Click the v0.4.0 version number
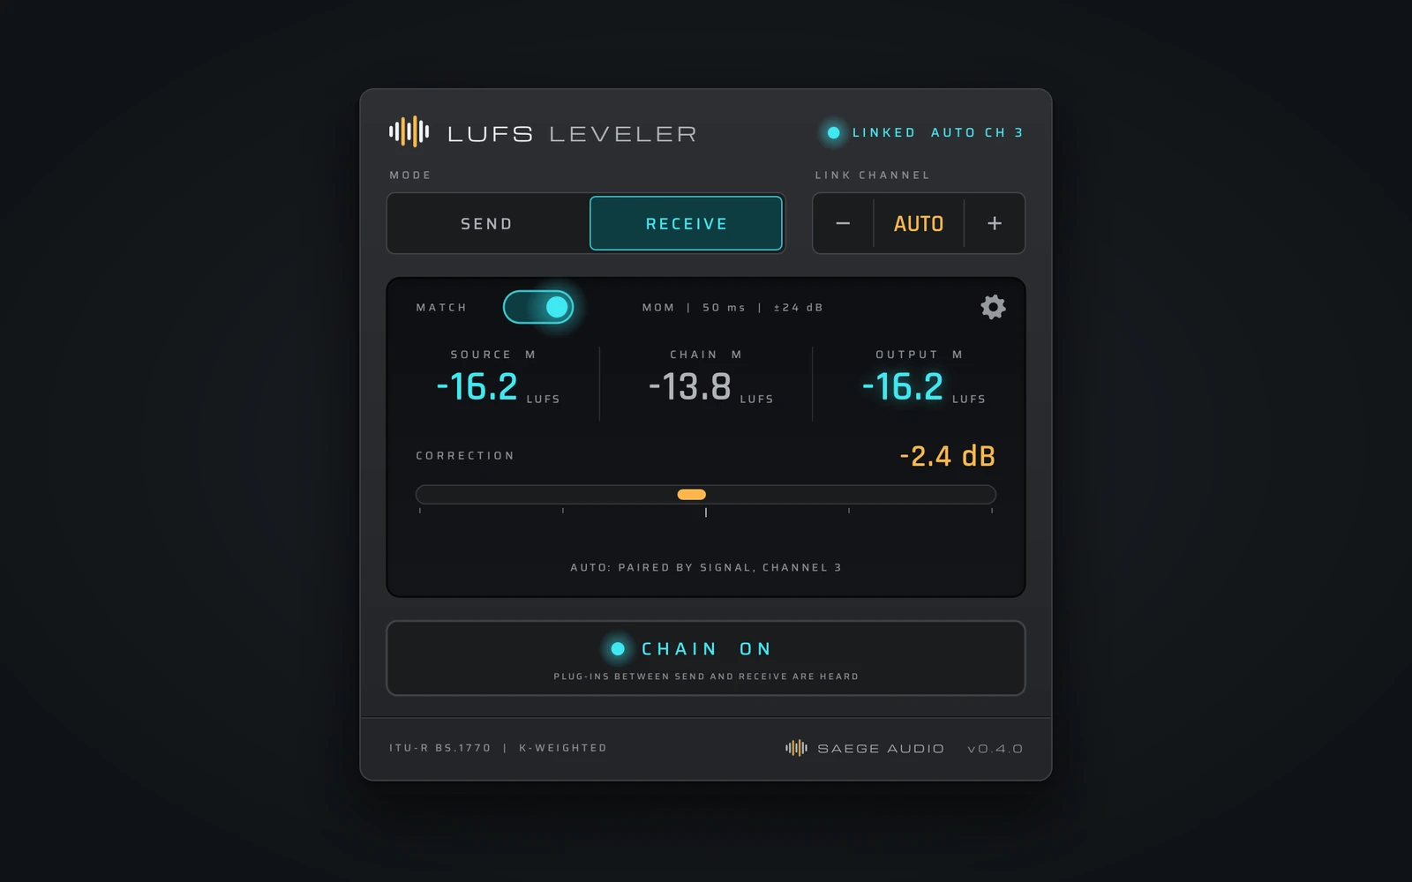 coord(995,749)
